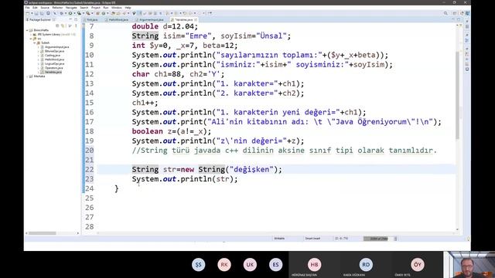495x278 pixels.
Task: Collapse the top project node in Package Explorer
Action: pos(27,30)
